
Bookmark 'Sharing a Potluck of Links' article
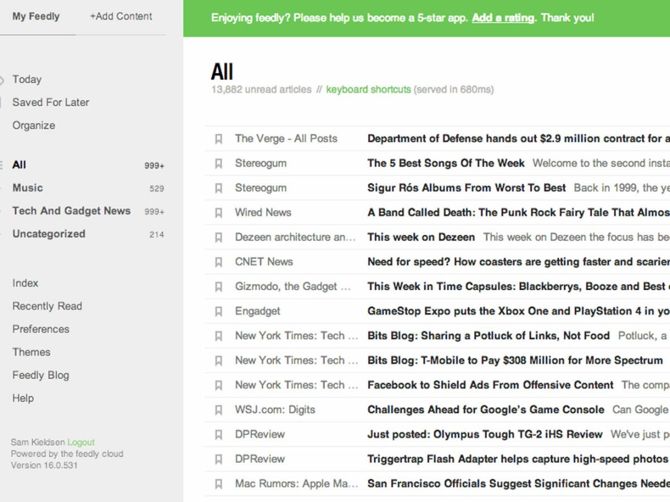(218, 336)
